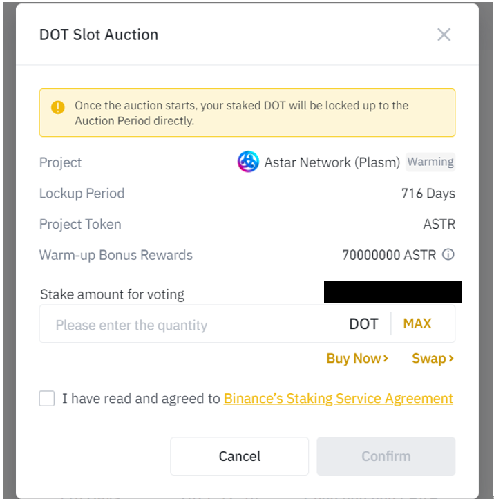Click the yellow exclamation warning icon
494x499 pixels.
point(58,107)
